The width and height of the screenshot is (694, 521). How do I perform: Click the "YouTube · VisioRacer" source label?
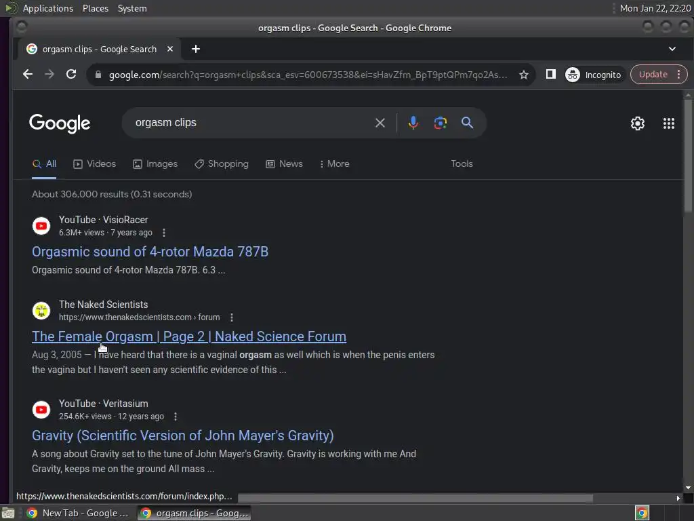pos(104,220)
